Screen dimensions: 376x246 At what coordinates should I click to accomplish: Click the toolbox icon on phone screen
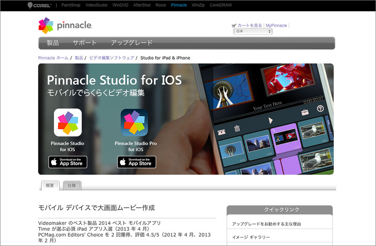(305, 112)
